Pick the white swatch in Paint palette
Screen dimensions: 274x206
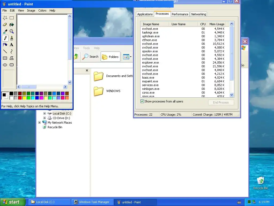pos(11,98)
